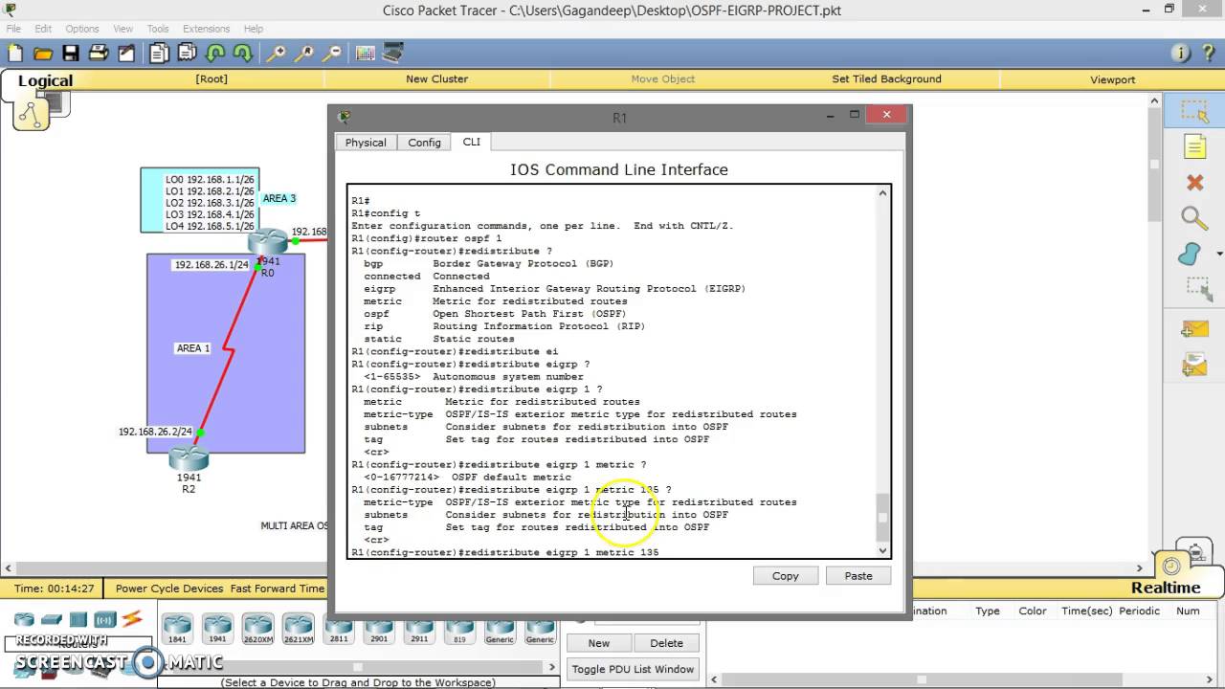Open the Edit menu

point(44,29)
